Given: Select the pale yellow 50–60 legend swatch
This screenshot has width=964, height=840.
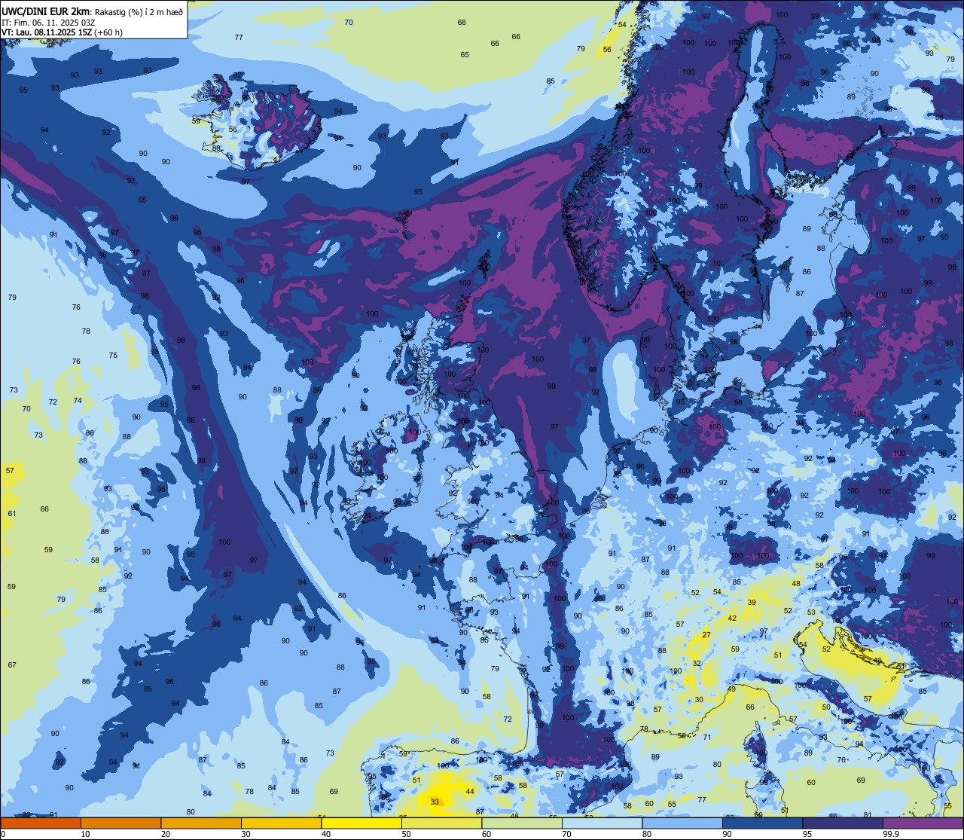Looking at the screenshot, I should 441,823.
